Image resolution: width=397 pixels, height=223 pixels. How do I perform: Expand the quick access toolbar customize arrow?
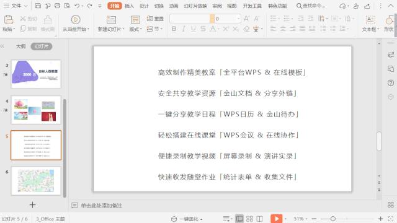pyautogui.click(x=100, y=6)
